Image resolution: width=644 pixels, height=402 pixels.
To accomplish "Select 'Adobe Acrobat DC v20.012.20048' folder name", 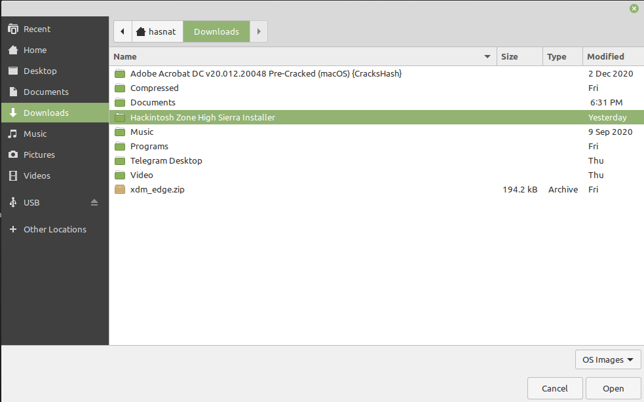I will point(266,73).
